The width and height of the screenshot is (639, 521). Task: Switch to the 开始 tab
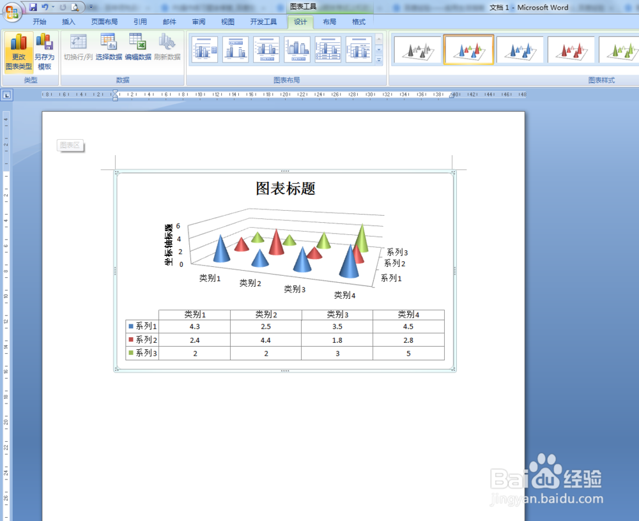coord(40,22)
